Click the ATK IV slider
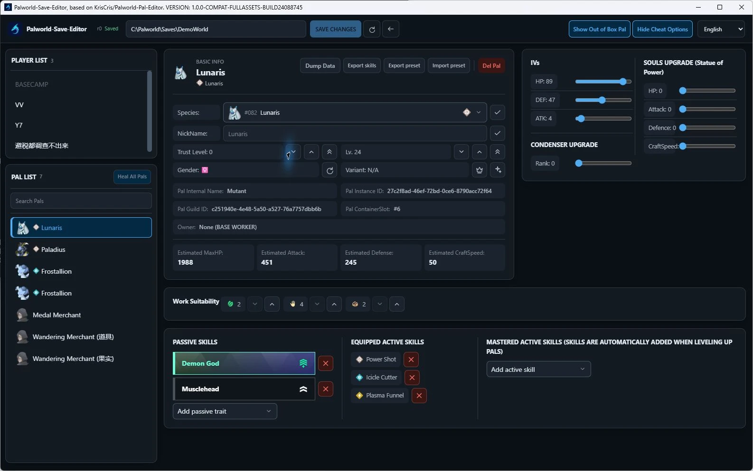Screen dimensions: 753x471 point(603,119)
